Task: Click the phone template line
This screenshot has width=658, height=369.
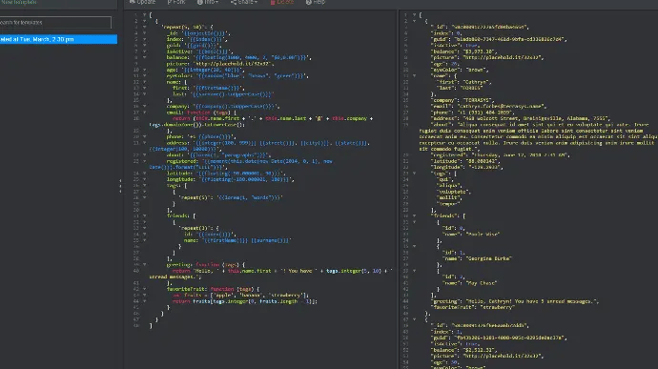Action: pos(201,137)
